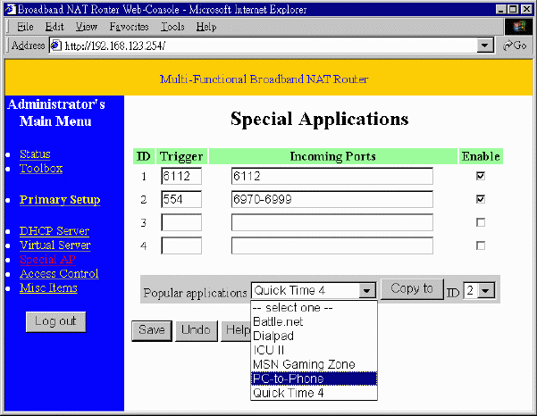Uncheck the Enable box for row 2

(x=481, y=198)
